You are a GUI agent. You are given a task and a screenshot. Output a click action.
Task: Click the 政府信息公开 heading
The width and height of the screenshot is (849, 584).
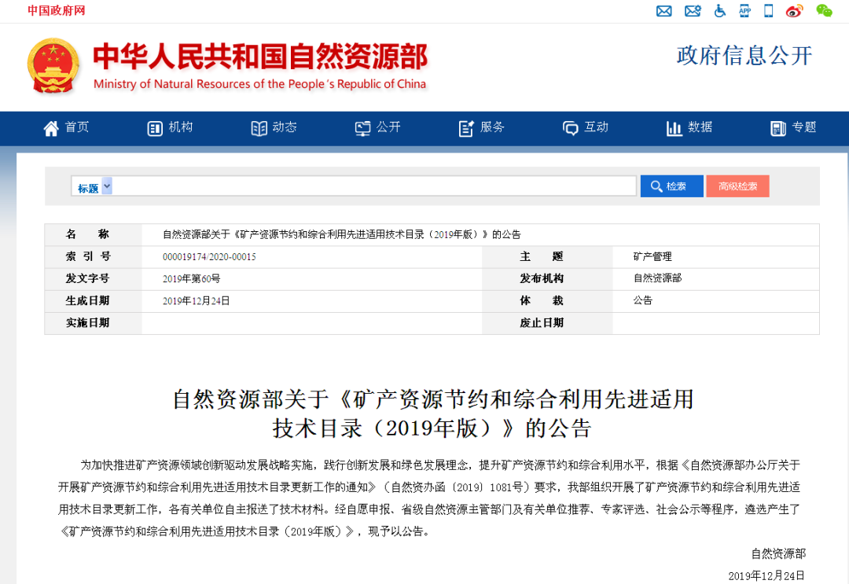point(744,56)
